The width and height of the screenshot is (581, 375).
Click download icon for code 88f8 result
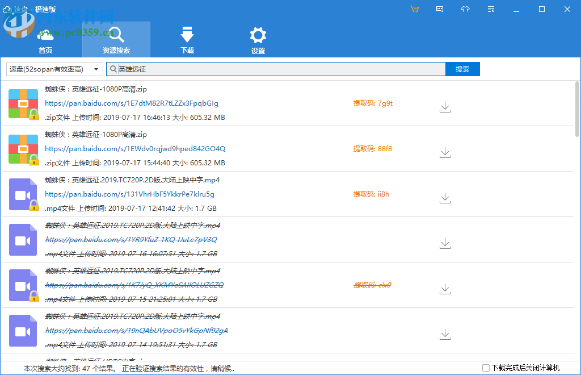coord(445,152)
